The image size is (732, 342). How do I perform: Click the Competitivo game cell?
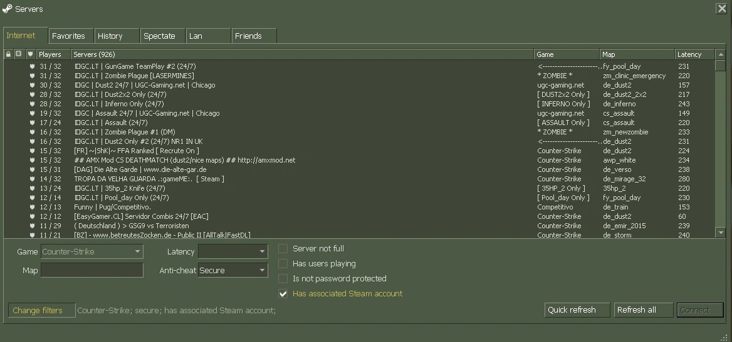(x=555, y=207)
